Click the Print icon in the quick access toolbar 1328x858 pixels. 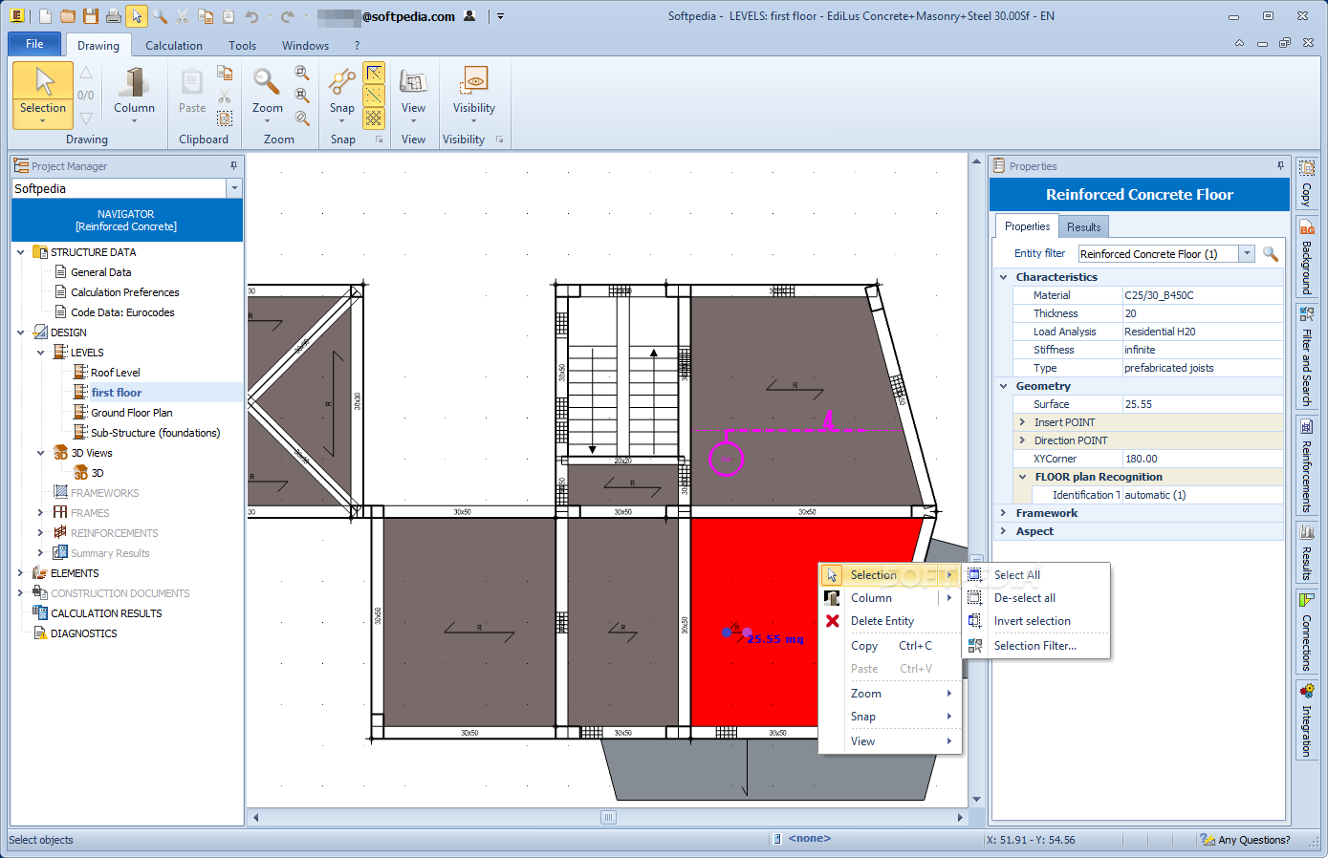[x=114, y=16]
